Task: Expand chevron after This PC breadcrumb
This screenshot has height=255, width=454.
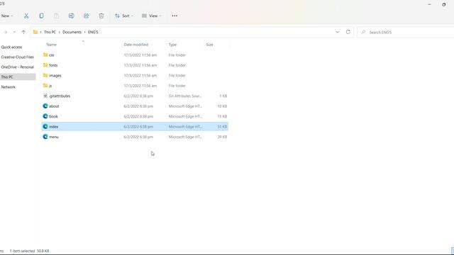Action: click(60, 32)
